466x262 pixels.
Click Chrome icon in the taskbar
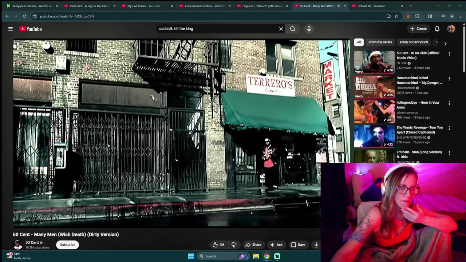tap(266, 256)
